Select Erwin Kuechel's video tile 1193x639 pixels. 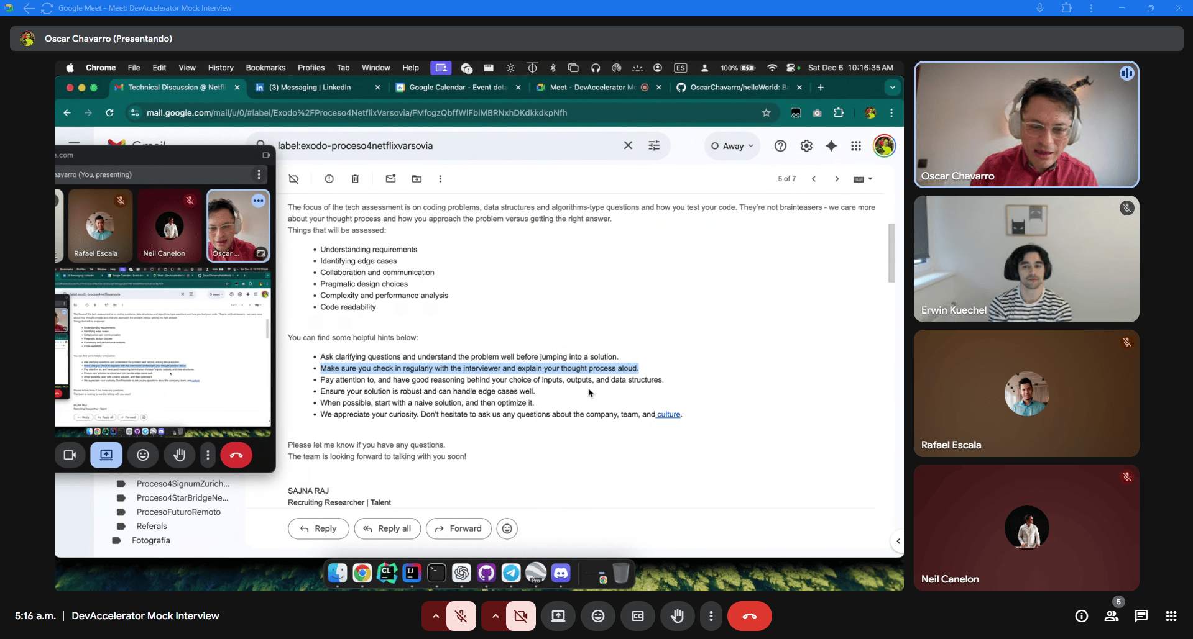tap(1026, 259)
